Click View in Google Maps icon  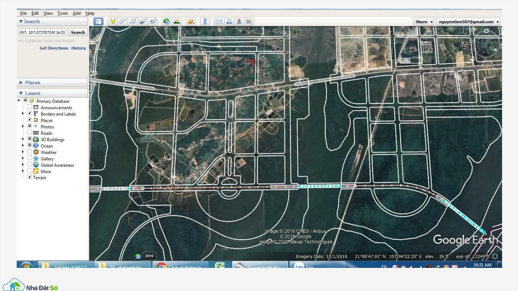pos(249,22)
